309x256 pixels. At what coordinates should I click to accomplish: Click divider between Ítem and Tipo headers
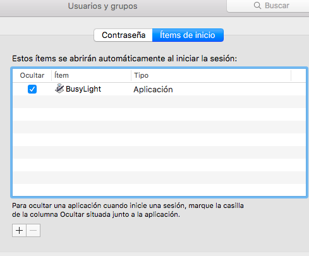point(131,75)
